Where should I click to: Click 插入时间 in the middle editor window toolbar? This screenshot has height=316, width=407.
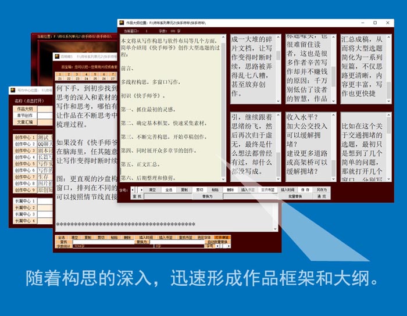tap(146, 238)
